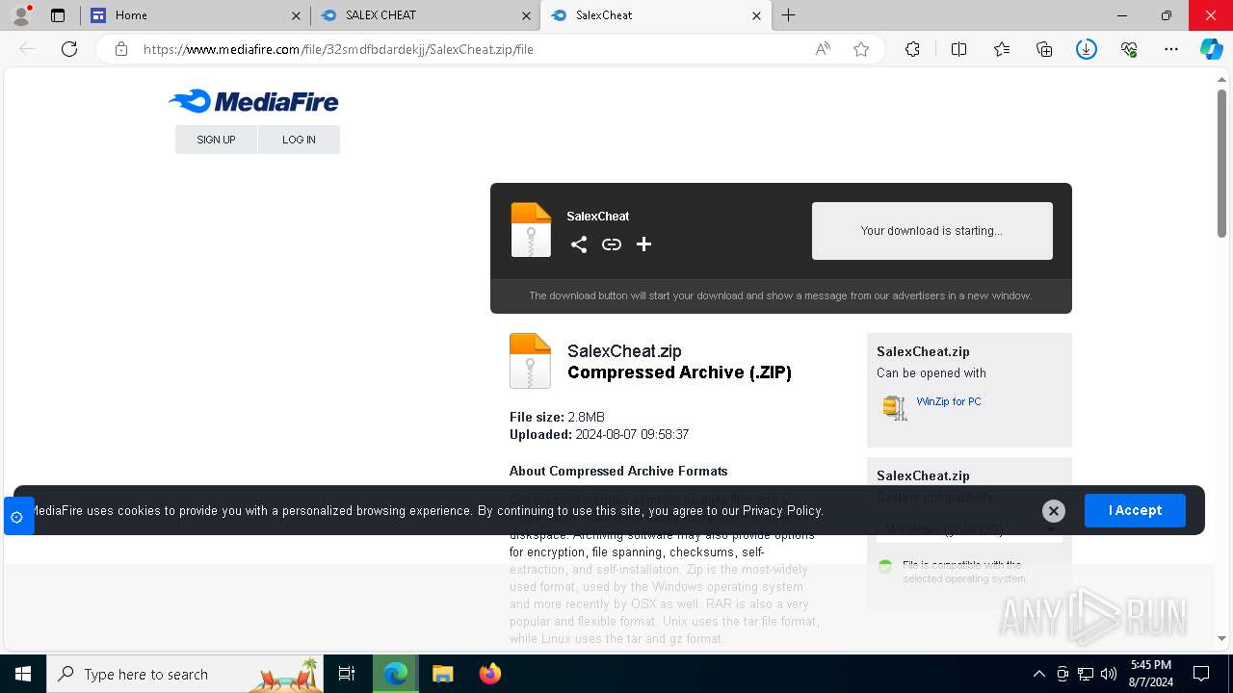Click the SIGN UP button
The width and height of the screenshot is (1233, 693).
[x=216, y=140]
